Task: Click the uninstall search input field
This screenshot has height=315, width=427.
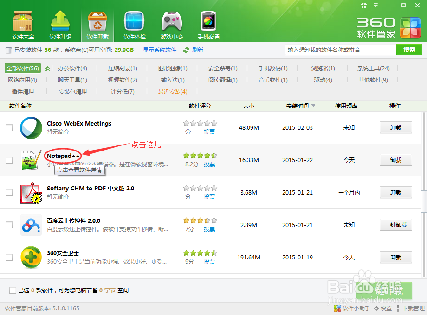Action: [x=340, y=50]
